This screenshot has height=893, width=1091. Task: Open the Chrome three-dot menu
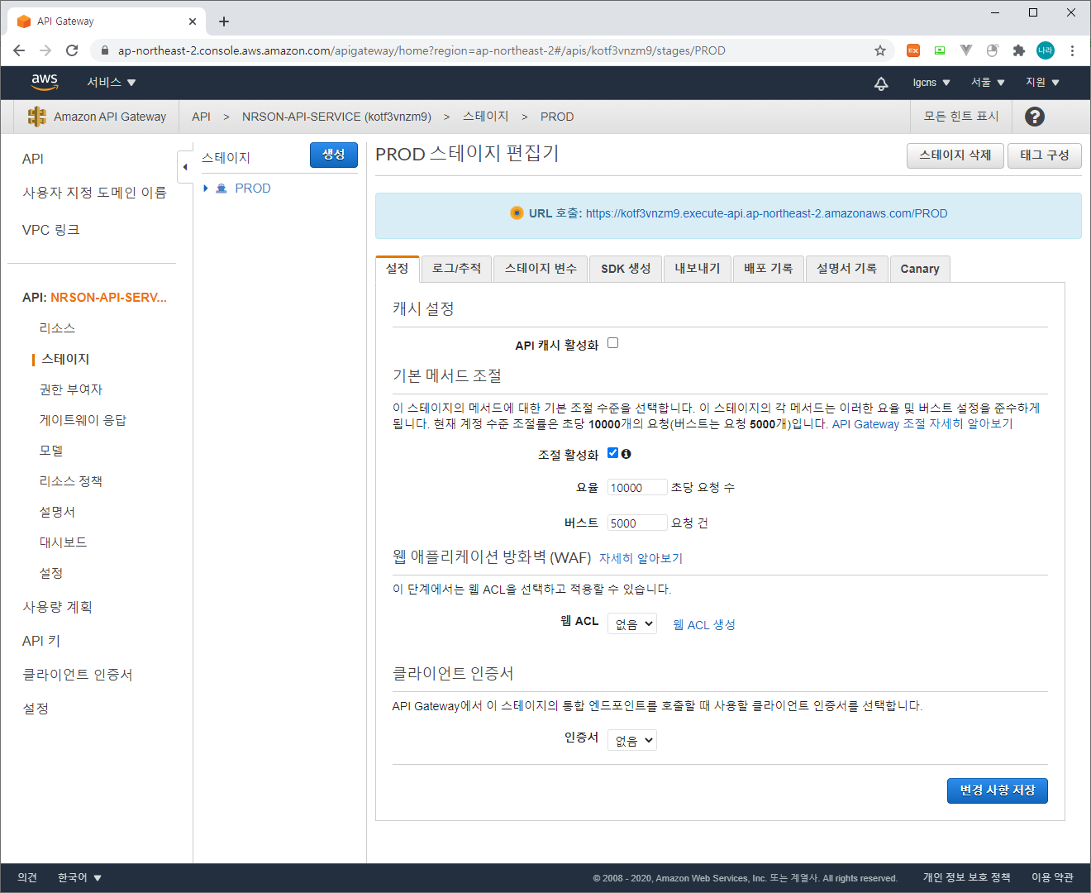point(1072,50)
